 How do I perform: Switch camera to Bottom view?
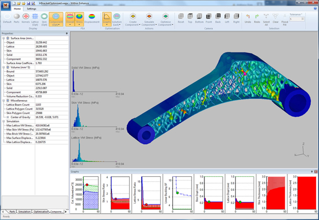(x=199, y=18)
